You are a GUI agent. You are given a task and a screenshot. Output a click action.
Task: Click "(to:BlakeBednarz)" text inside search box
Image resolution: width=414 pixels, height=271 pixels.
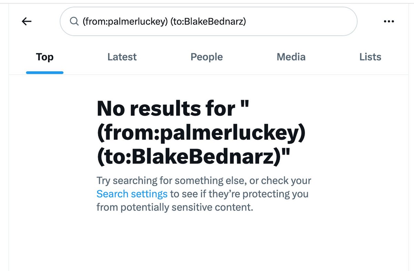pyautogui.click(x=208, y=21)
